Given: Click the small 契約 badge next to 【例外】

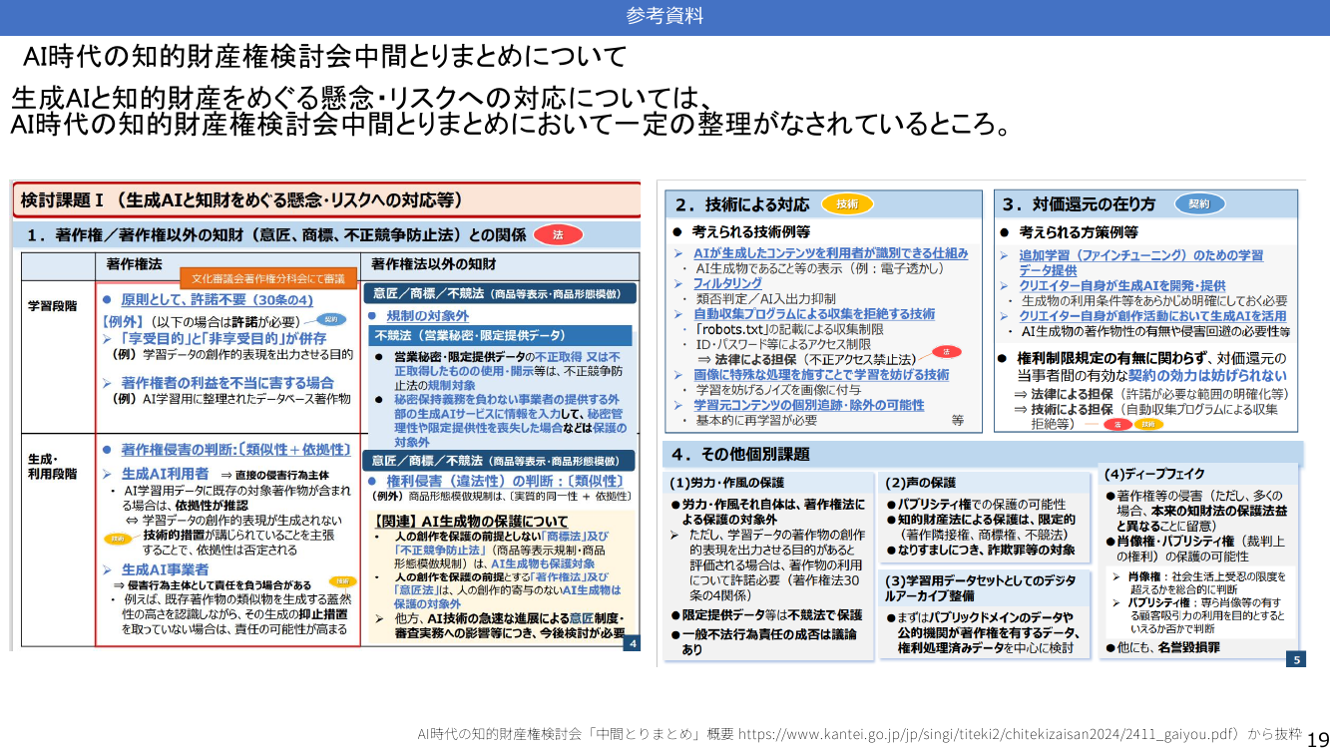Looking at the screenshot, I should (330, 320).
